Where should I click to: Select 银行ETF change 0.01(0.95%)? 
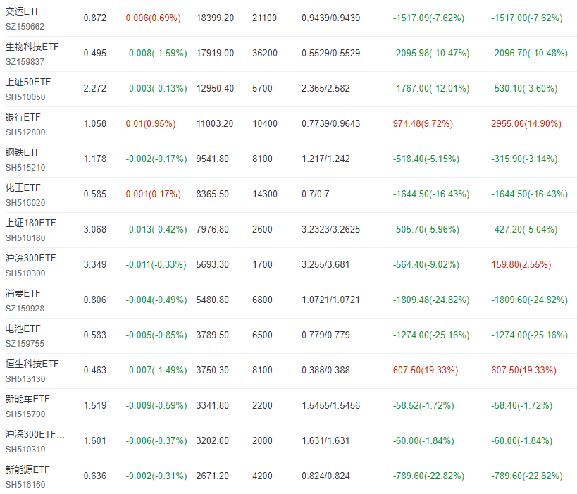(x=151, y=124)
